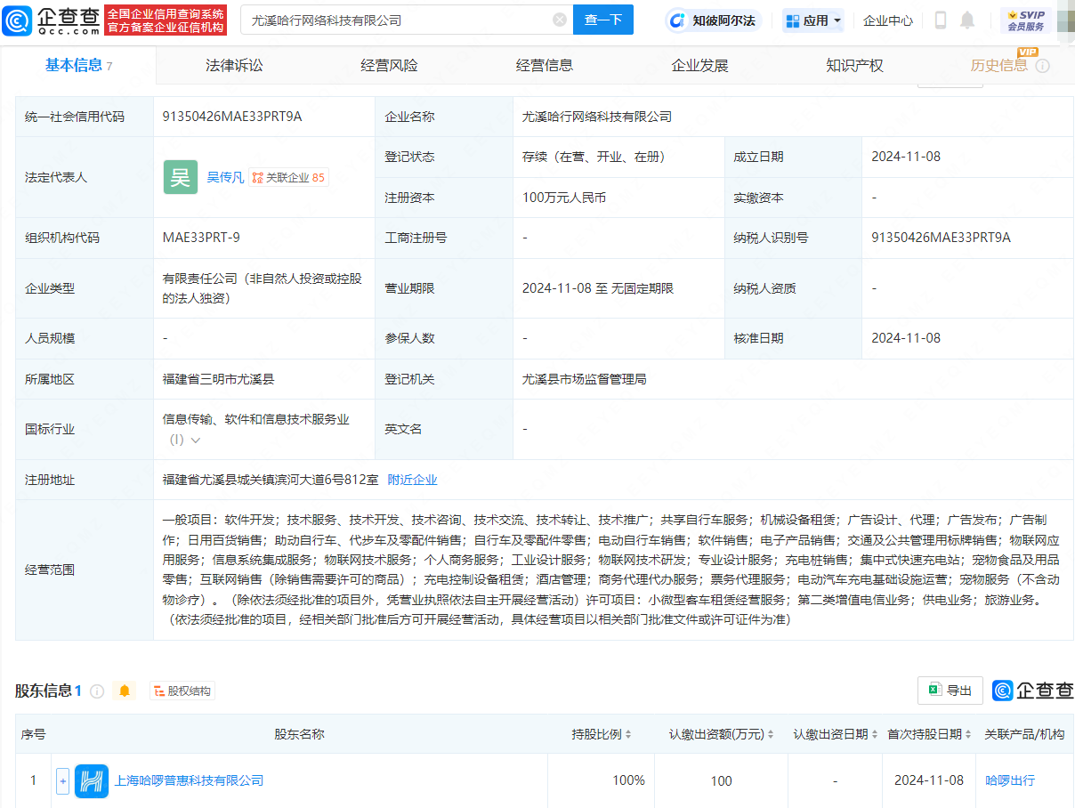Click the Qcc.com logo in header
This screenshot has height=808, width=1075.
click(52, 20)
